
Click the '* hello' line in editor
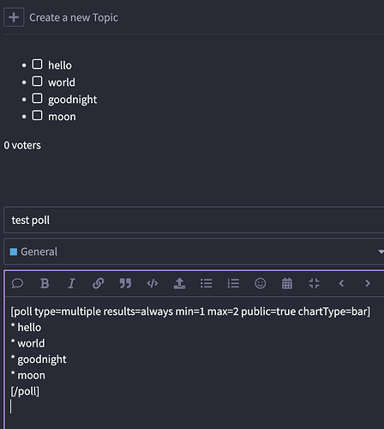pos(26,328)
